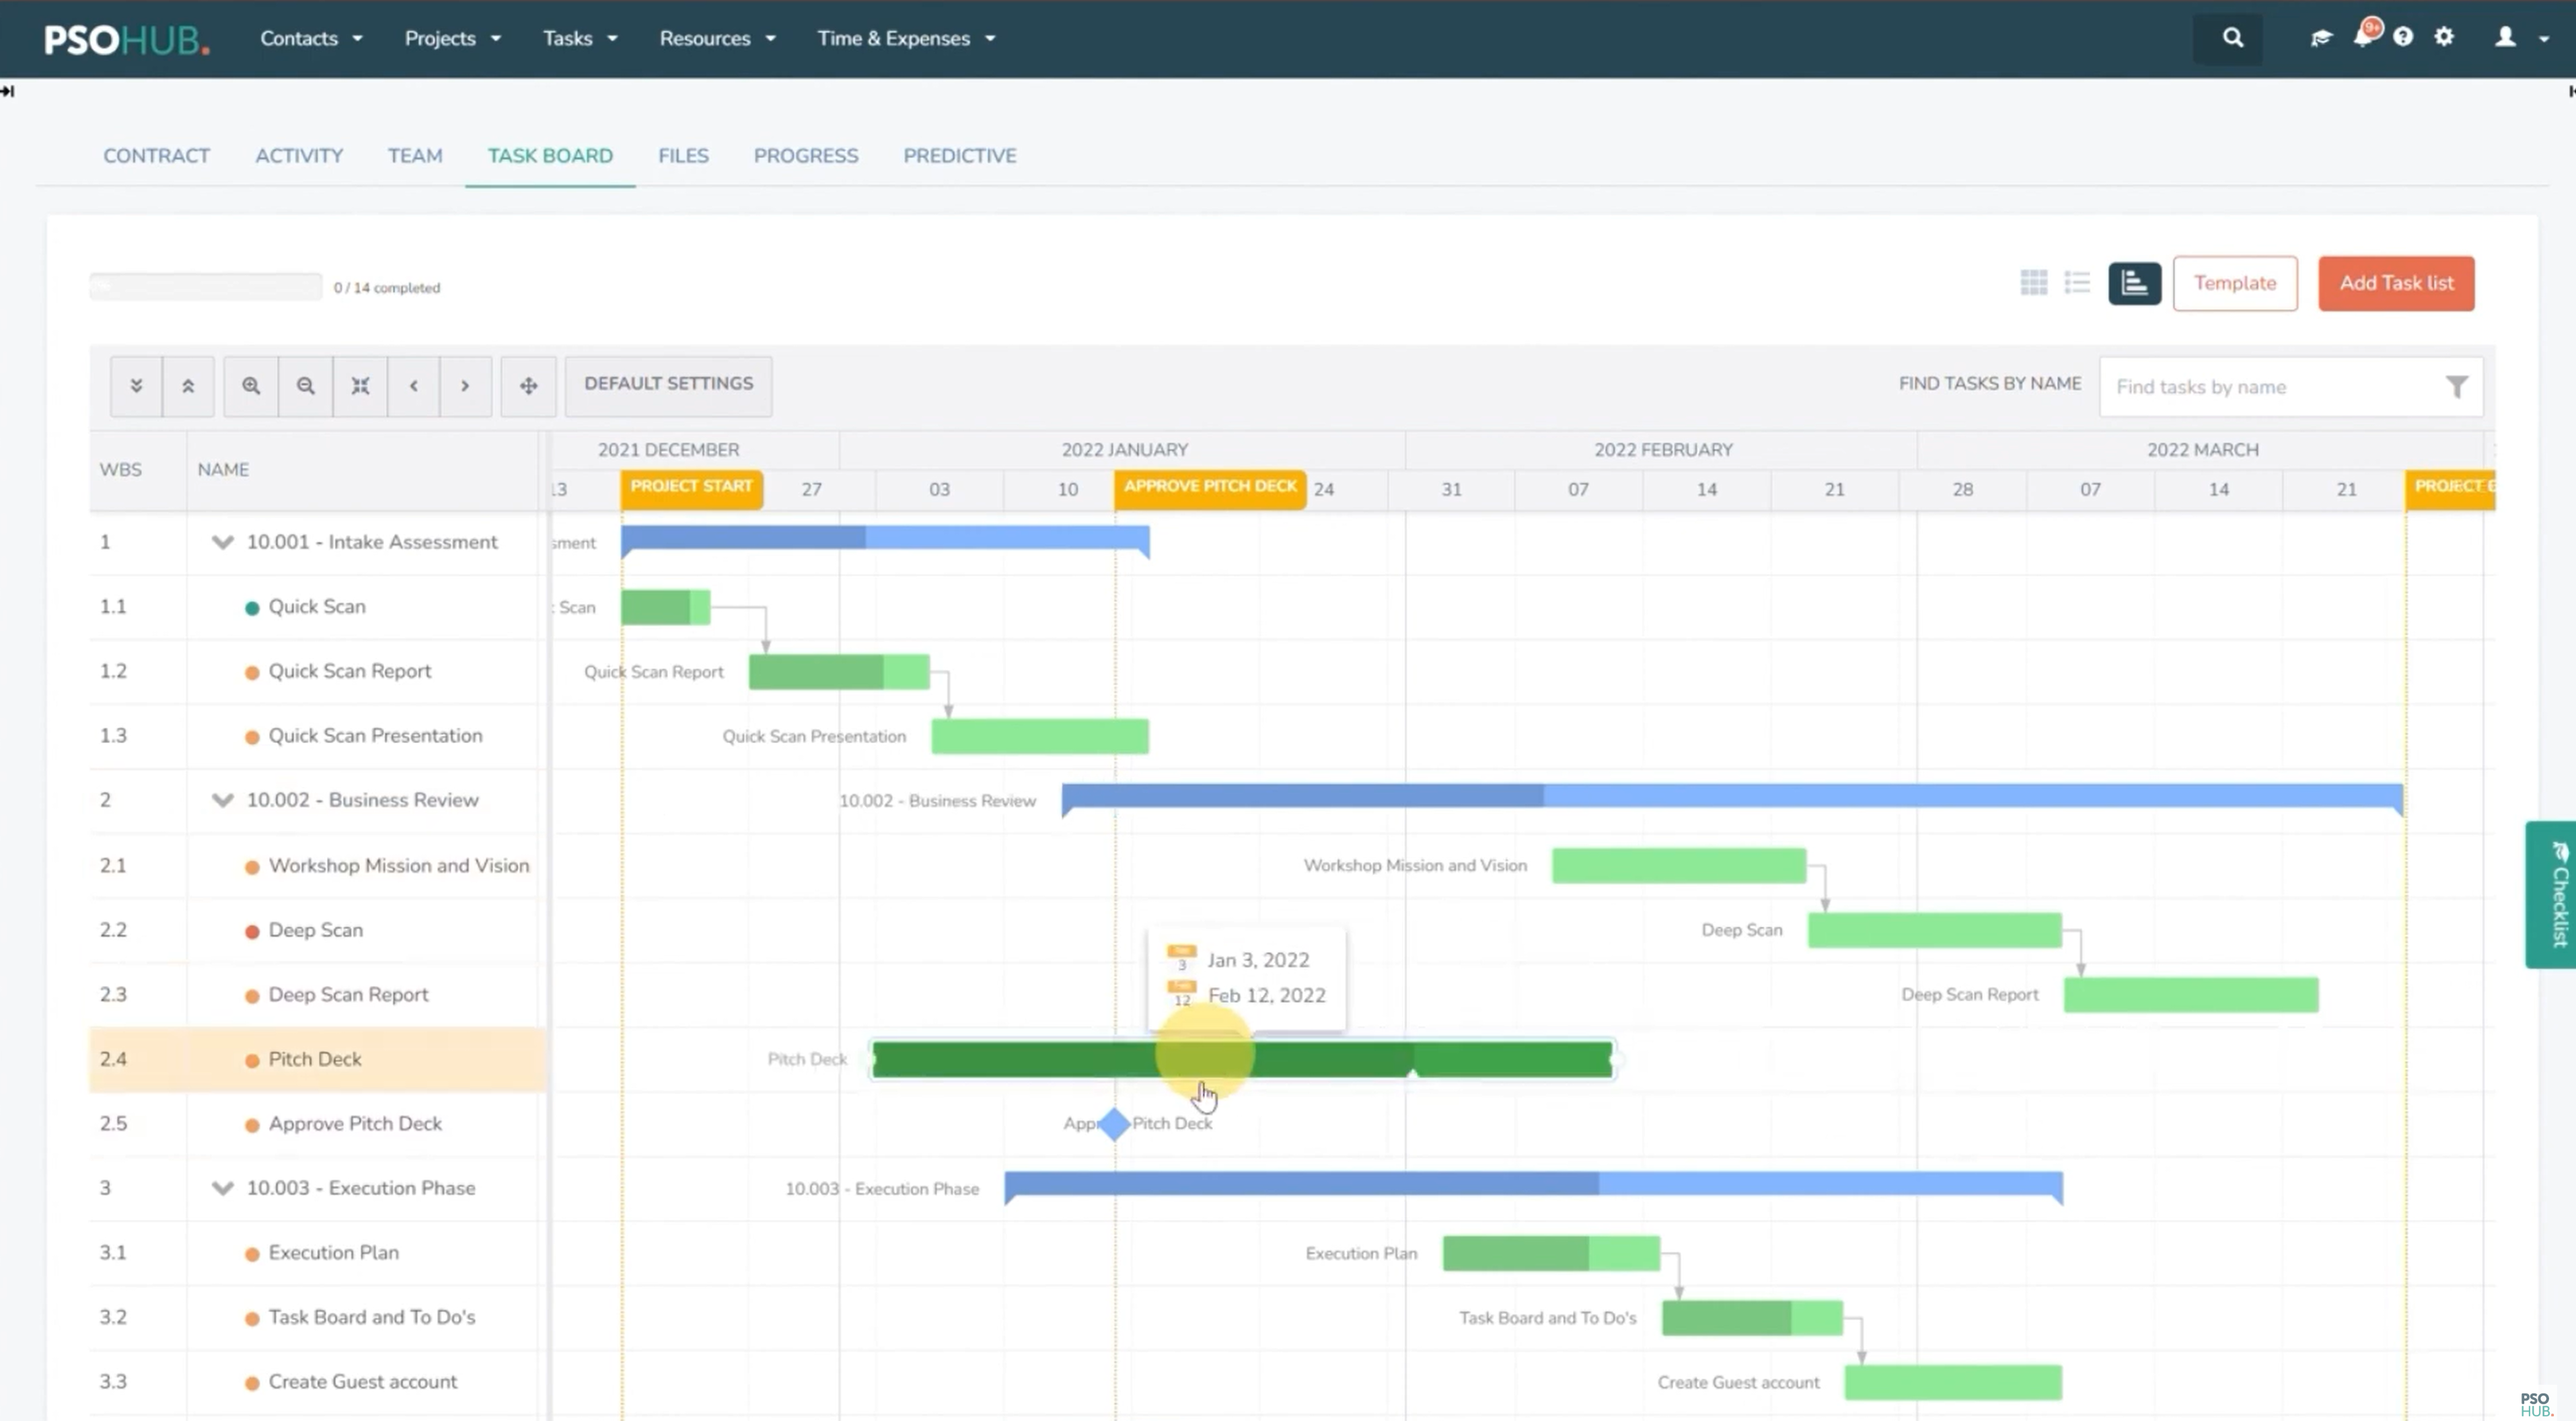
Task: Click the fit-to-screen Gantt icon
Action: coord(360,386)
